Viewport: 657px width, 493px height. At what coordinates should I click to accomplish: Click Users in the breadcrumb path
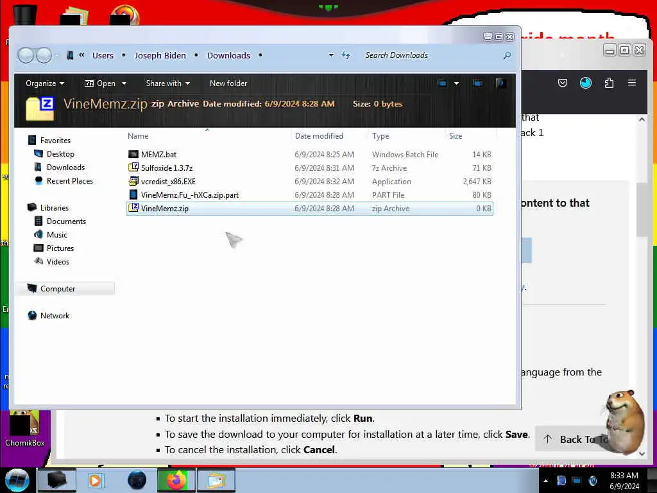click(x=103, y=55)
